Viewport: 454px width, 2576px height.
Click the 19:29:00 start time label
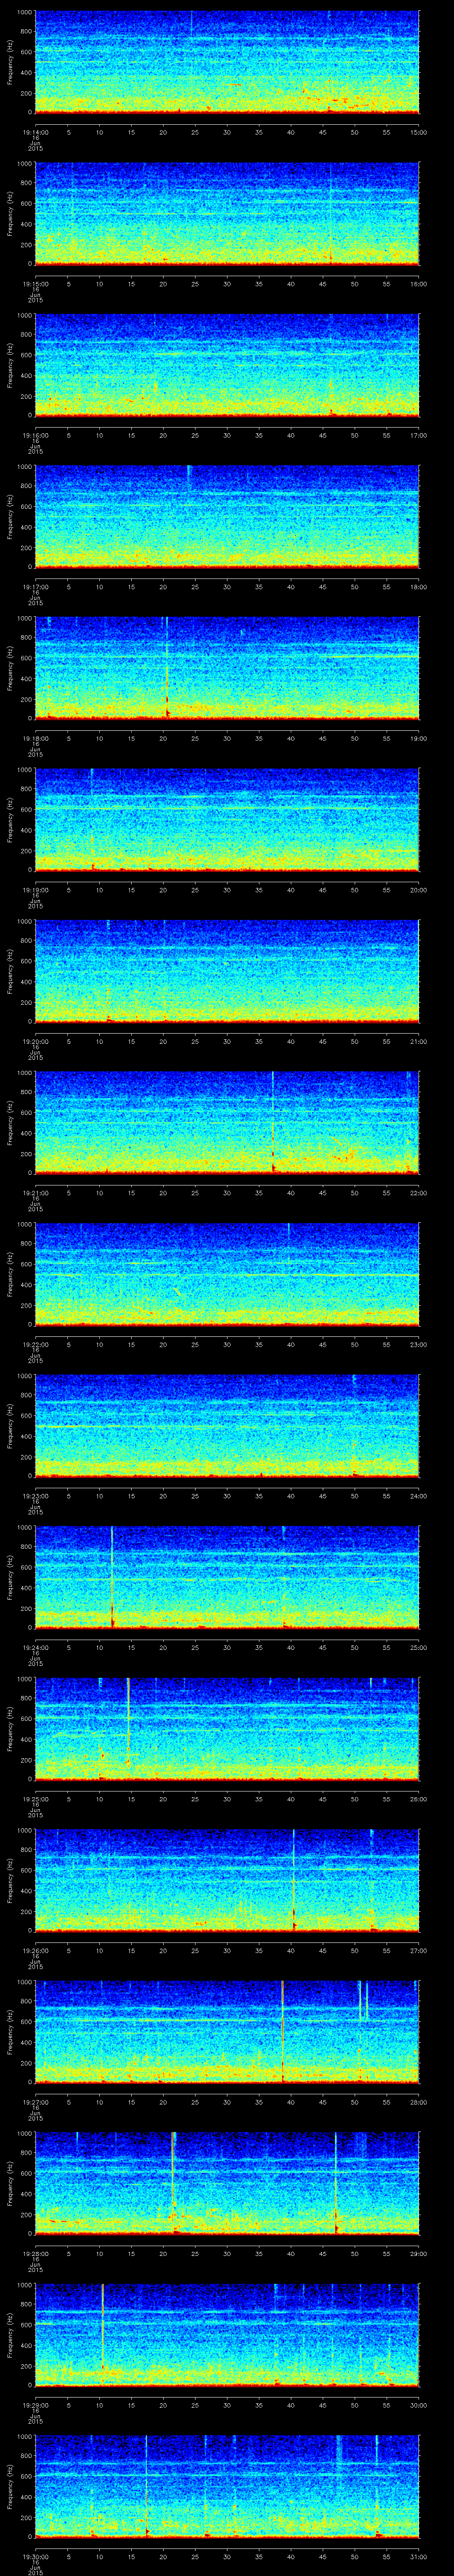pos(35,2405)
